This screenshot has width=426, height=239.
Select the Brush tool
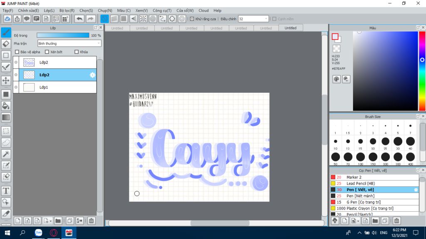pyautogui.click(x=6, y=32)
